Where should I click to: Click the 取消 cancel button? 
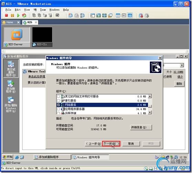(131, 144)
